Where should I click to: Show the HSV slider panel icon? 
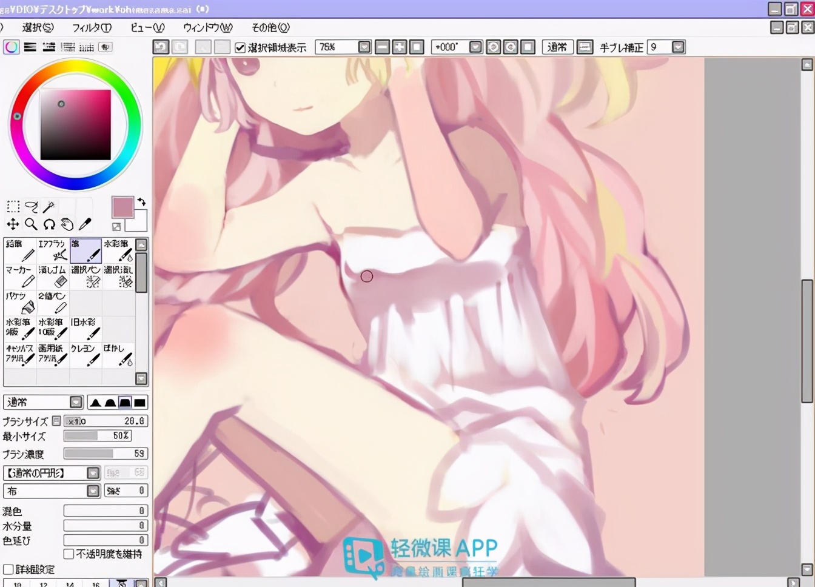(x=49, y=47)
